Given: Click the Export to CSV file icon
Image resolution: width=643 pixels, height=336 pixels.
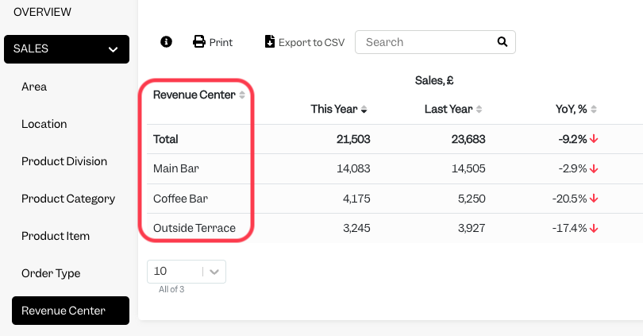Looking at the screenshot, I should [270, 42].
